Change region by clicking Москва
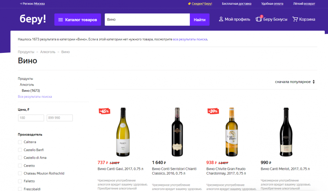 click(x=39, y=4)
